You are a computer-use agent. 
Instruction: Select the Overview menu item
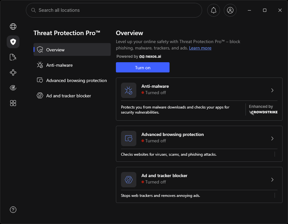(x=72, y=49)
